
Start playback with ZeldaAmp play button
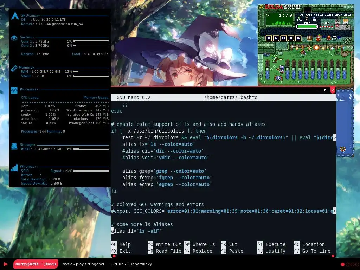[276, 38]
